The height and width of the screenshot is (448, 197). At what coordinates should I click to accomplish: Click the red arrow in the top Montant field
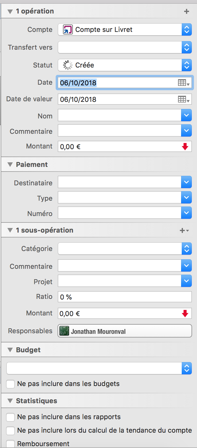tap(185, 147)
